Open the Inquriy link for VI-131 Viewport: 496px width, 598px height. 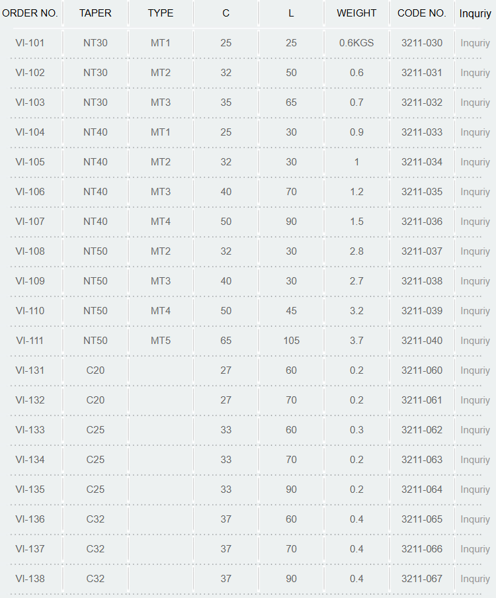(475, 370)
